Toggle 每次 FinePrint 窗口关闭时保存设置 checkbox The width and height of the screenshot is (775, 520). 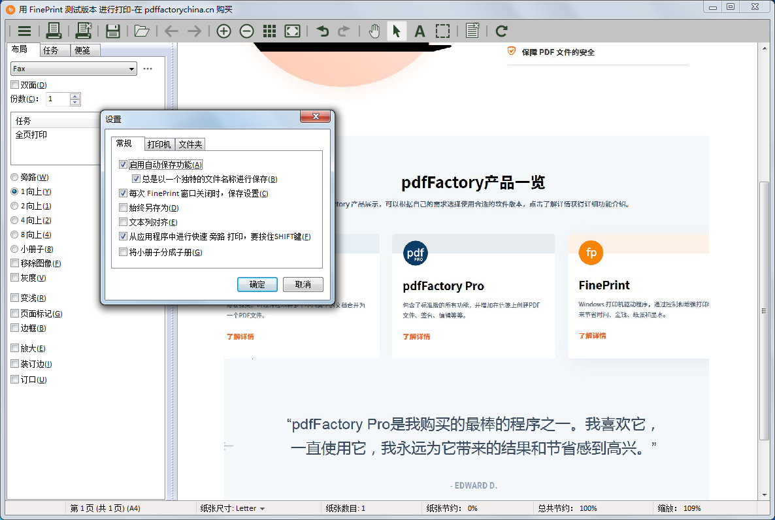click(123, 193)
